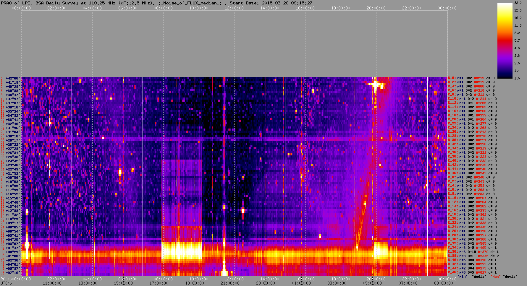Click the ^Media^ legend label
This screenshot has width=527, height=286.
[479, 277]
